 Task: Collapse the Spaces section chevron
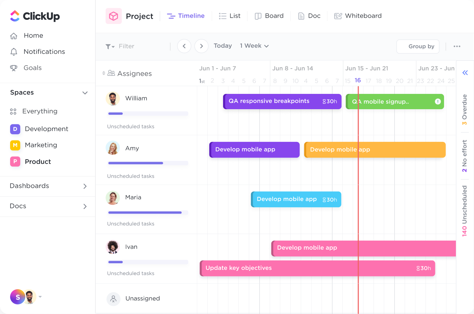(85, 93)
